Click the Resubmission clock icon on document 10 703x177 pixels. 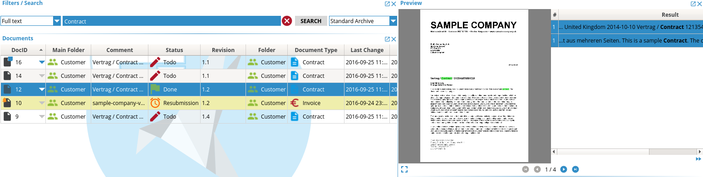[155, 103]
